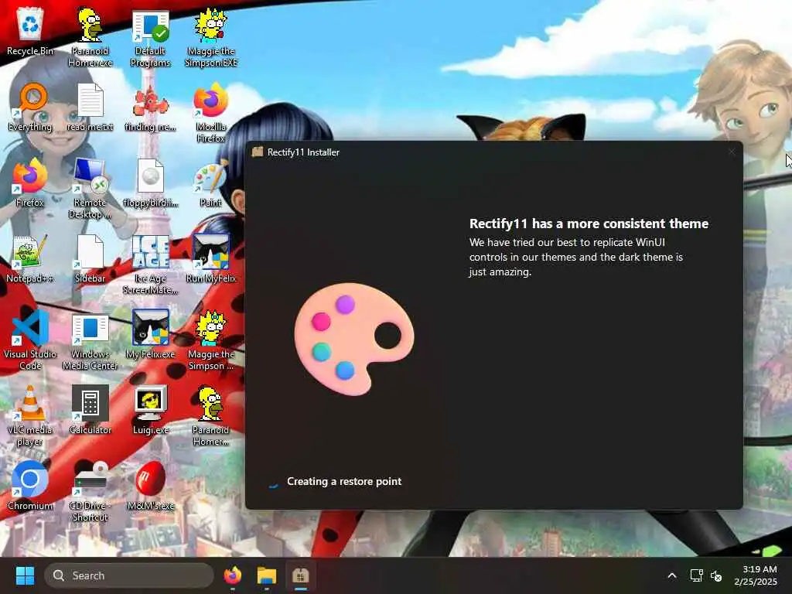Viewport: 792px width, 594px height.
Task: Select the Luigi.exe icon
Action: pos(151,411)
